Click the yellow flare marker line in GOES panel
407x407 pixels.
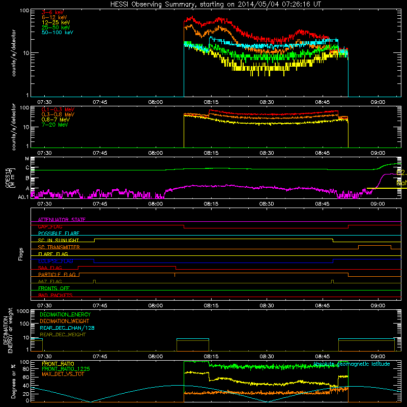(387, 188)
